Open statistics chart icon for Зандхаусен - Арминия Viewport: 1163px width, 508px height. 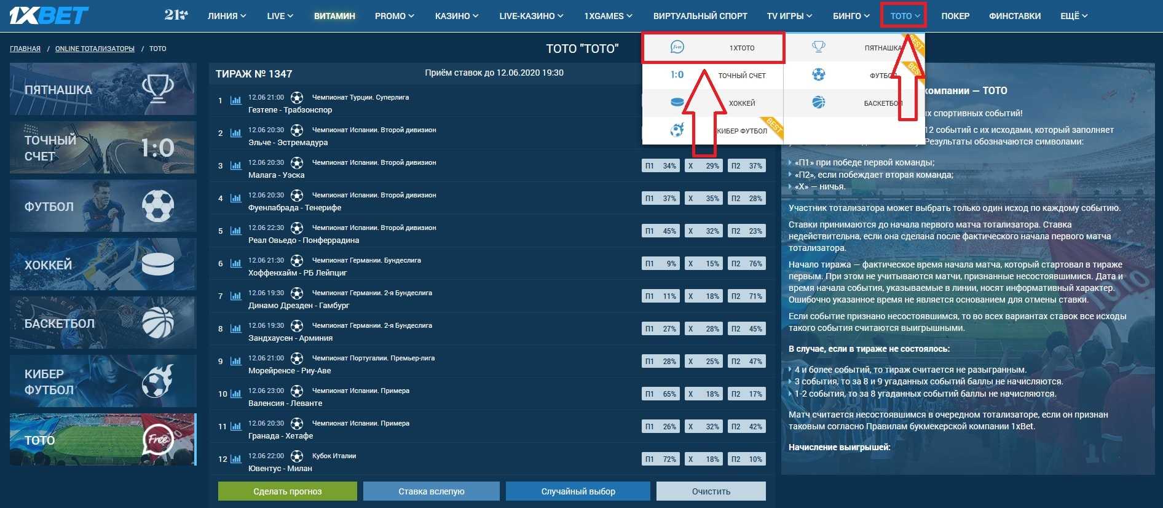[235, 328]
